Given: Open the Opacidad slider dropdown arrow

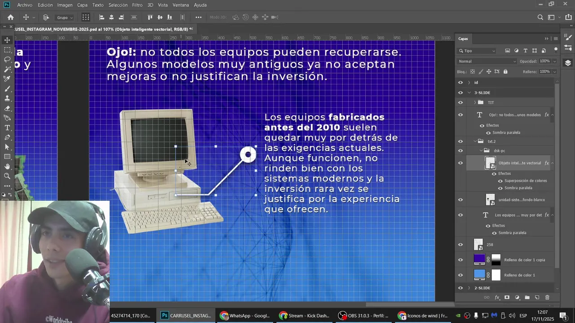Looking at the screenshot, I should point(554,61).
